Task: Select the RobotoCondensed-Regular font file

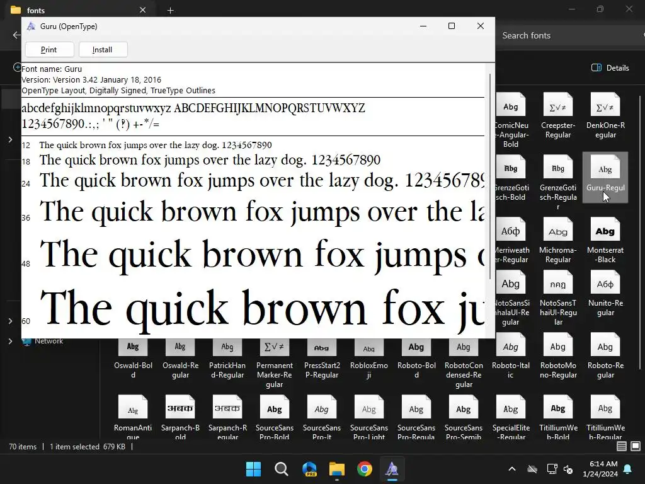Action: click(464, 364)
